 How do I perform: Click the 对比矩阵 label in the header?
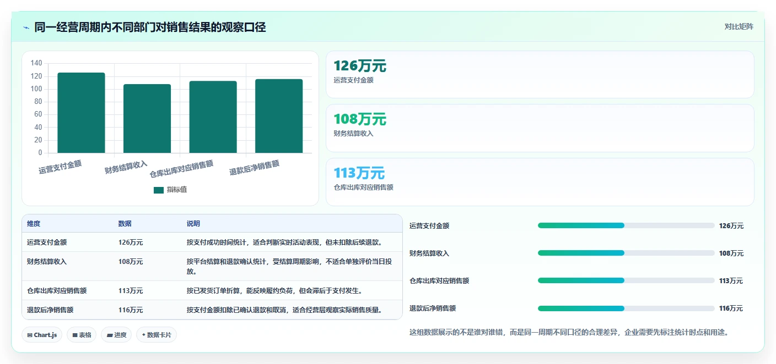739,26
